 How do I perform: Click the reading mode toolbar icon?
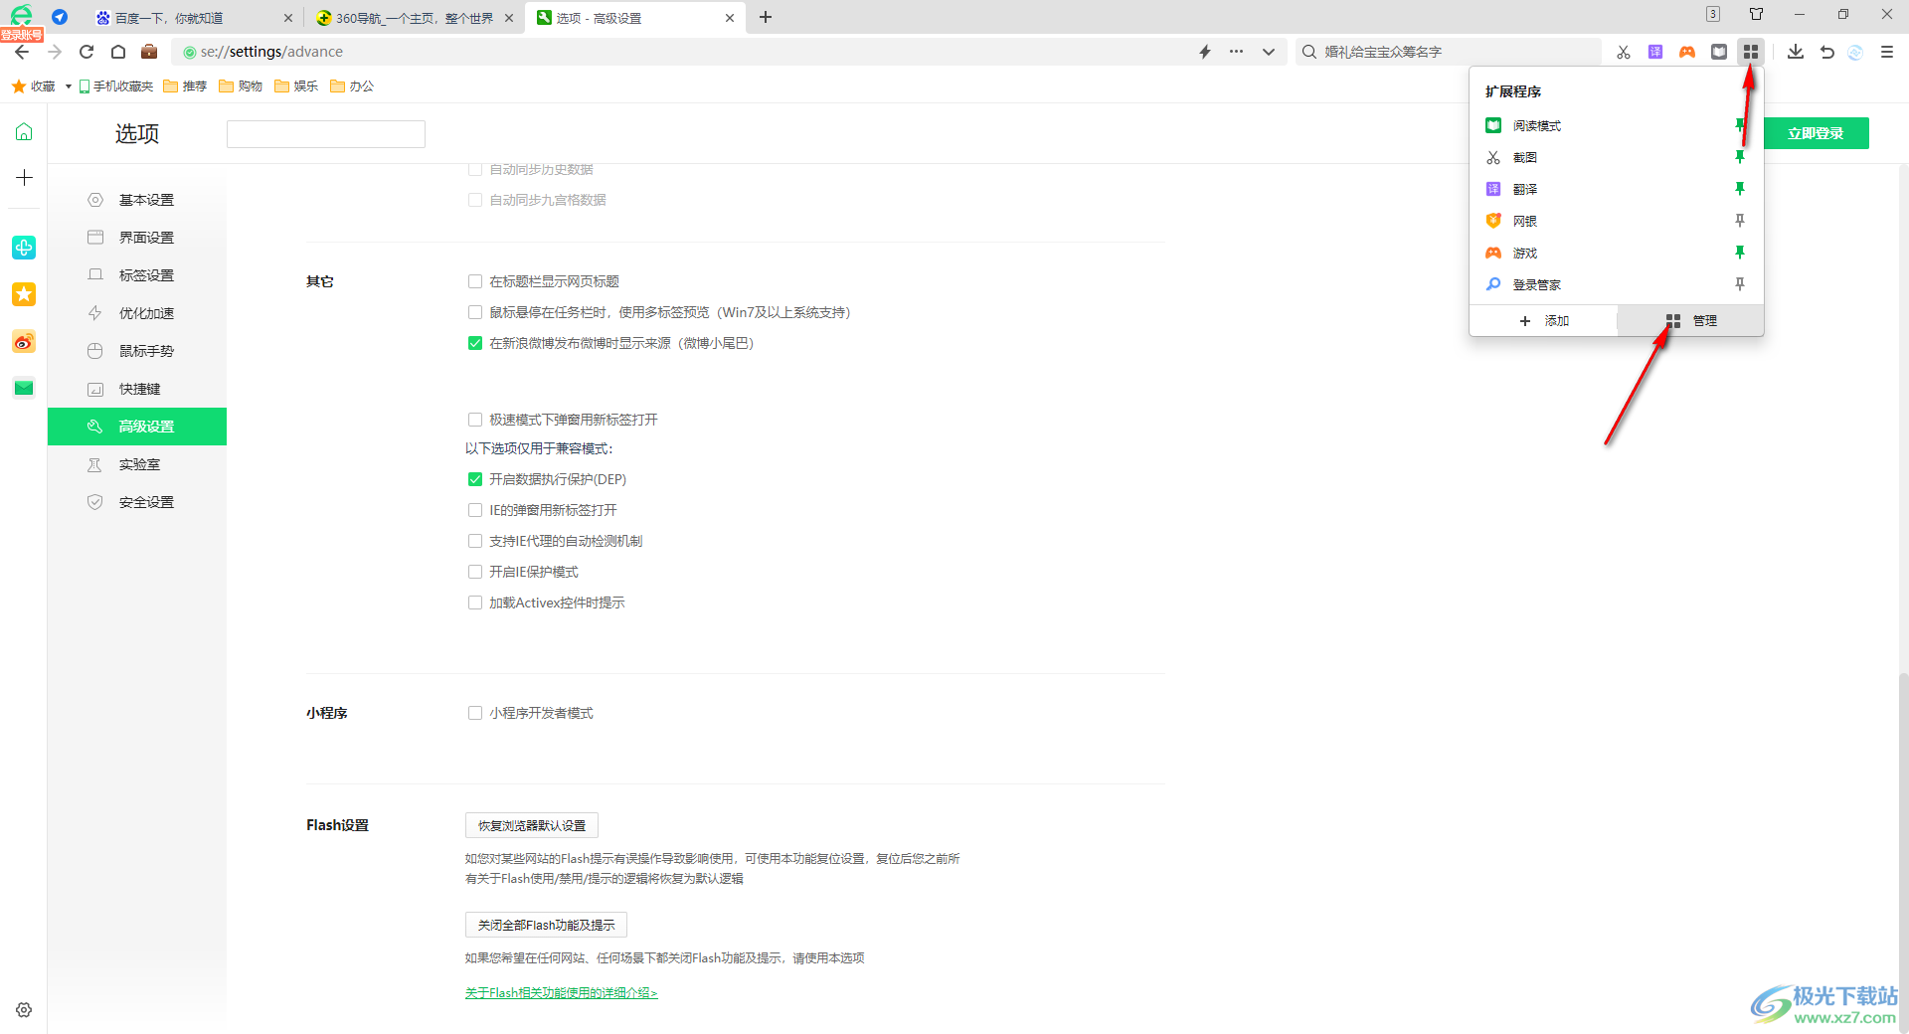[1719, 52]
